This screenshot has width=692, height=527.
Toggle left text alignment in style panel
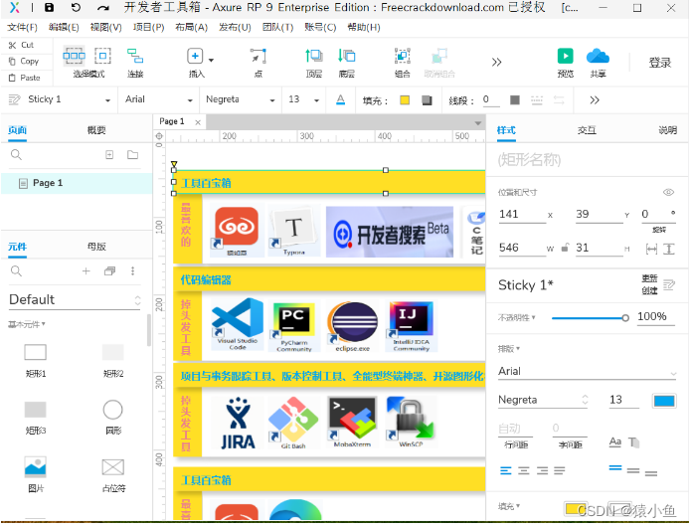(x=506, y=470)
